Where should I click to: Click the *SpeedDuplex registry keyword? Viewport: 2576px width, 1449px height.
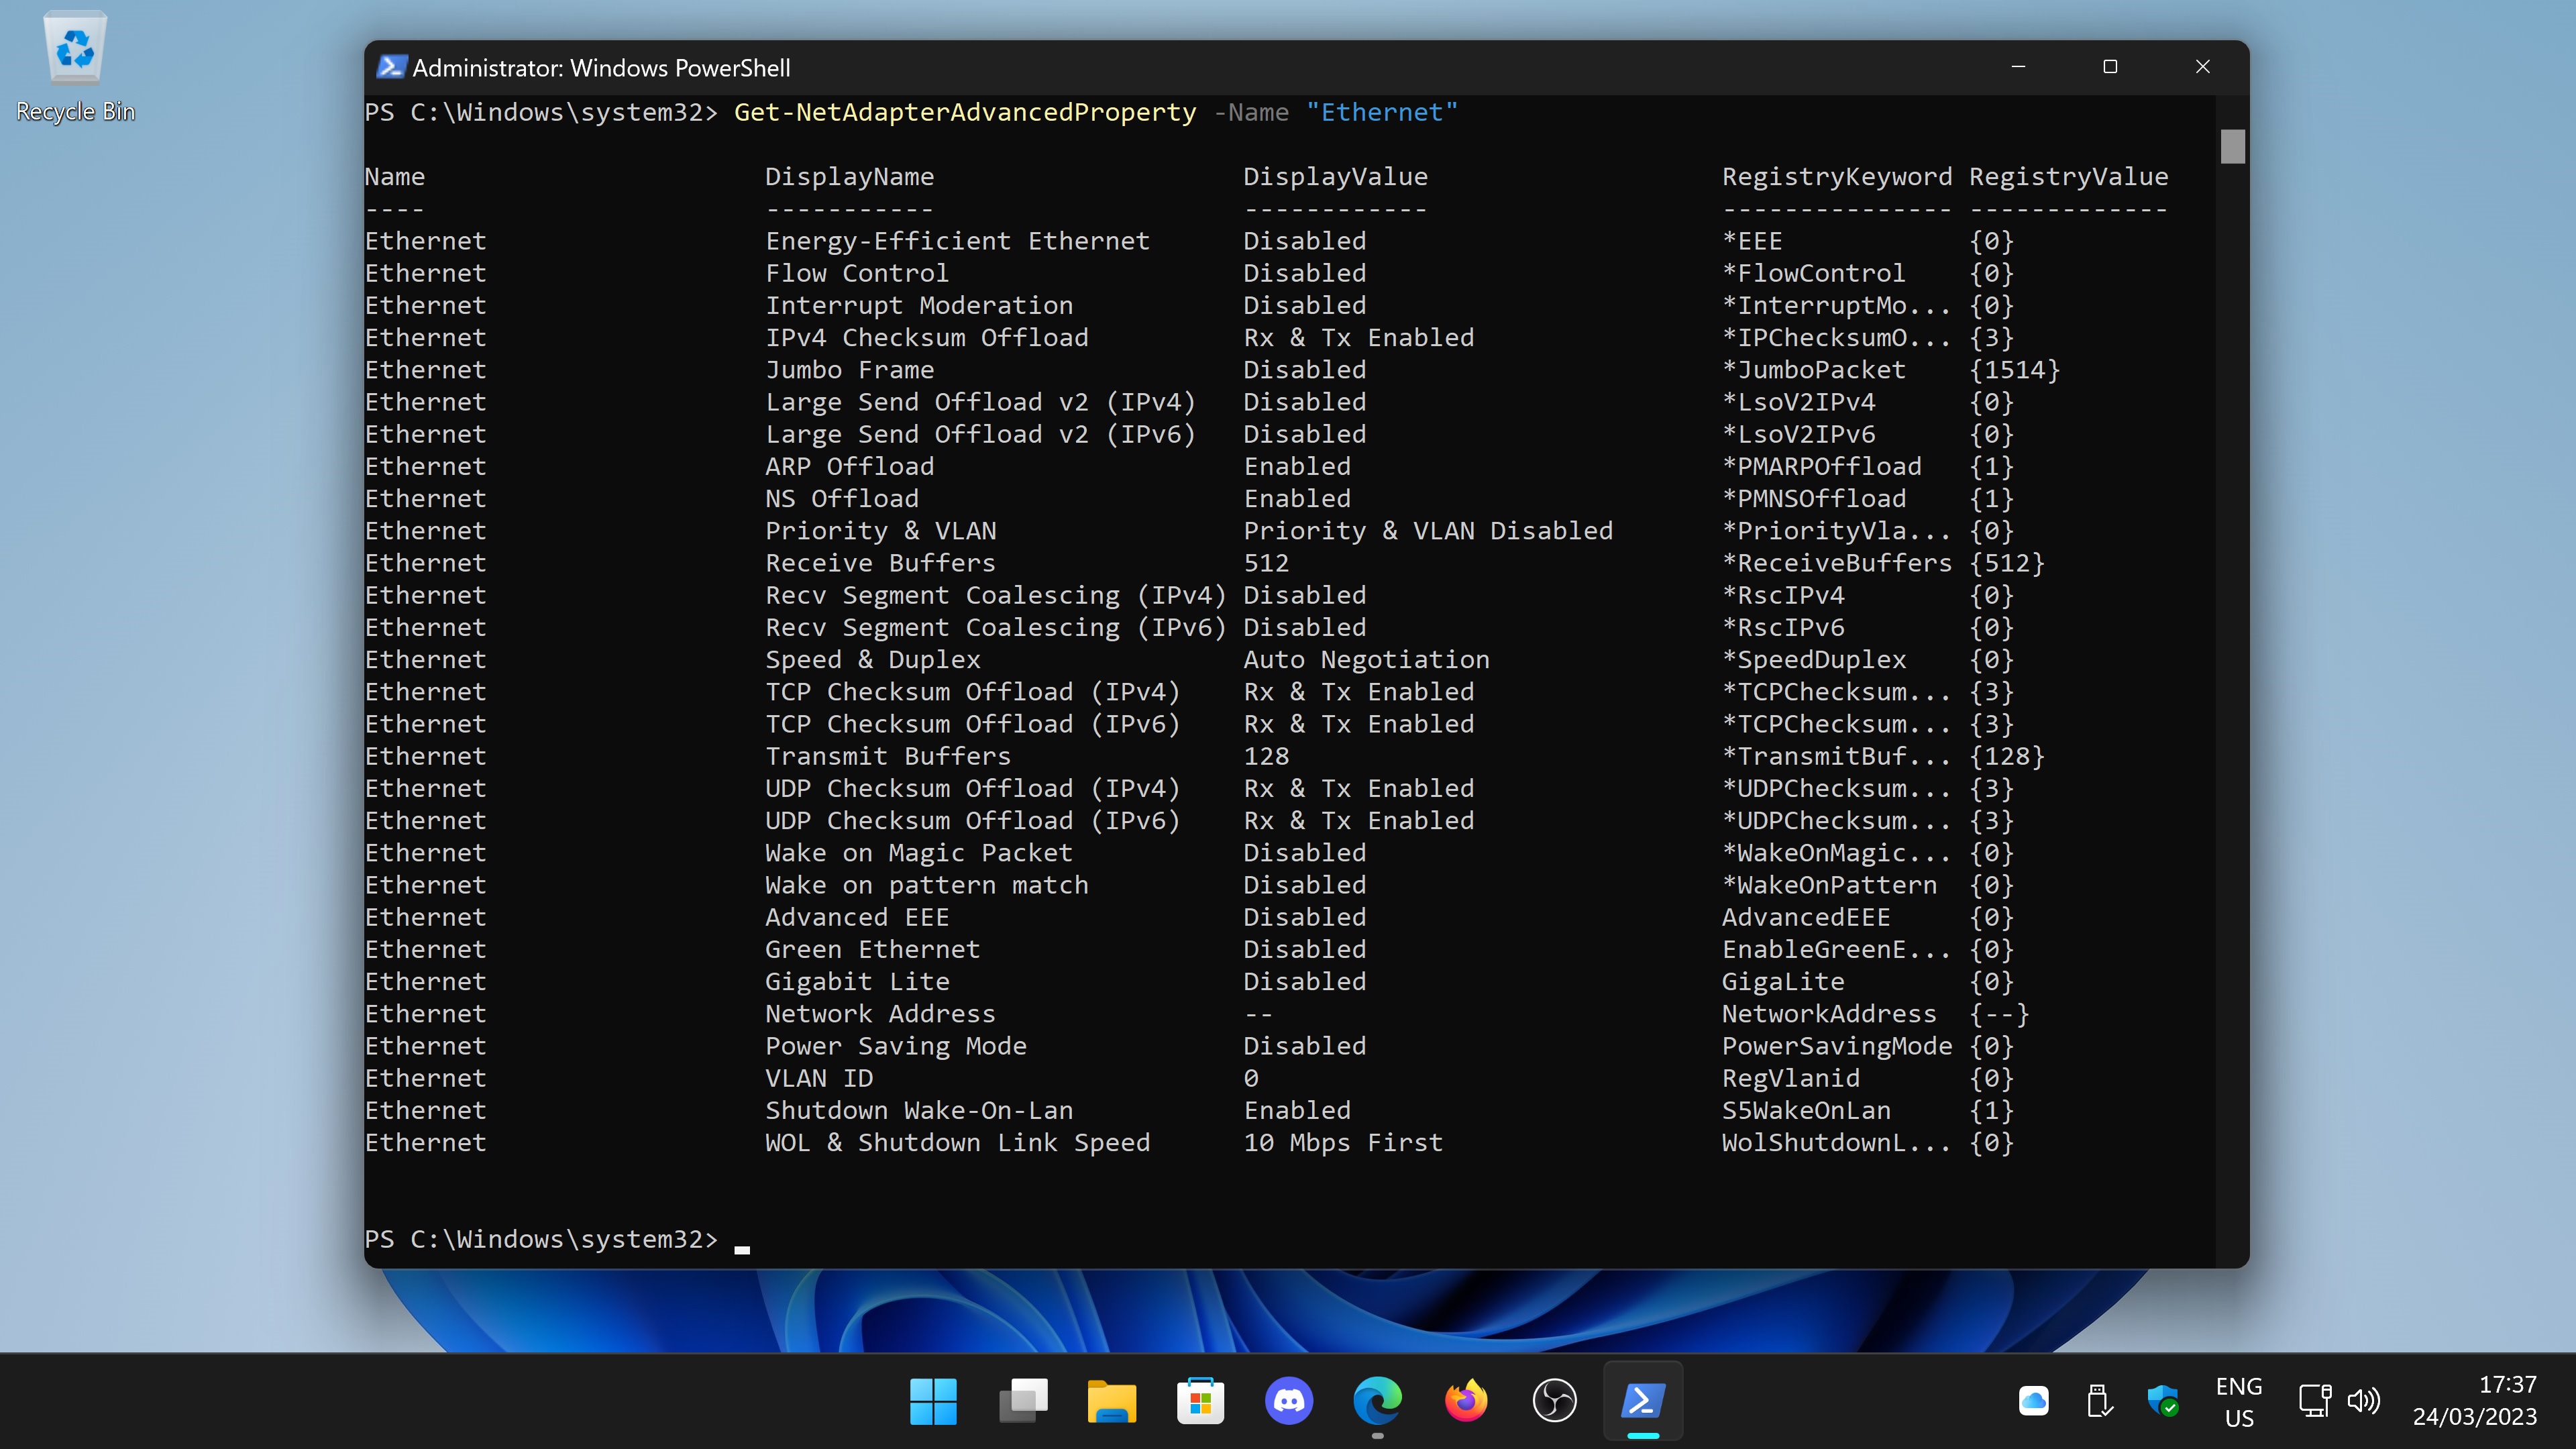[1814, 660]
